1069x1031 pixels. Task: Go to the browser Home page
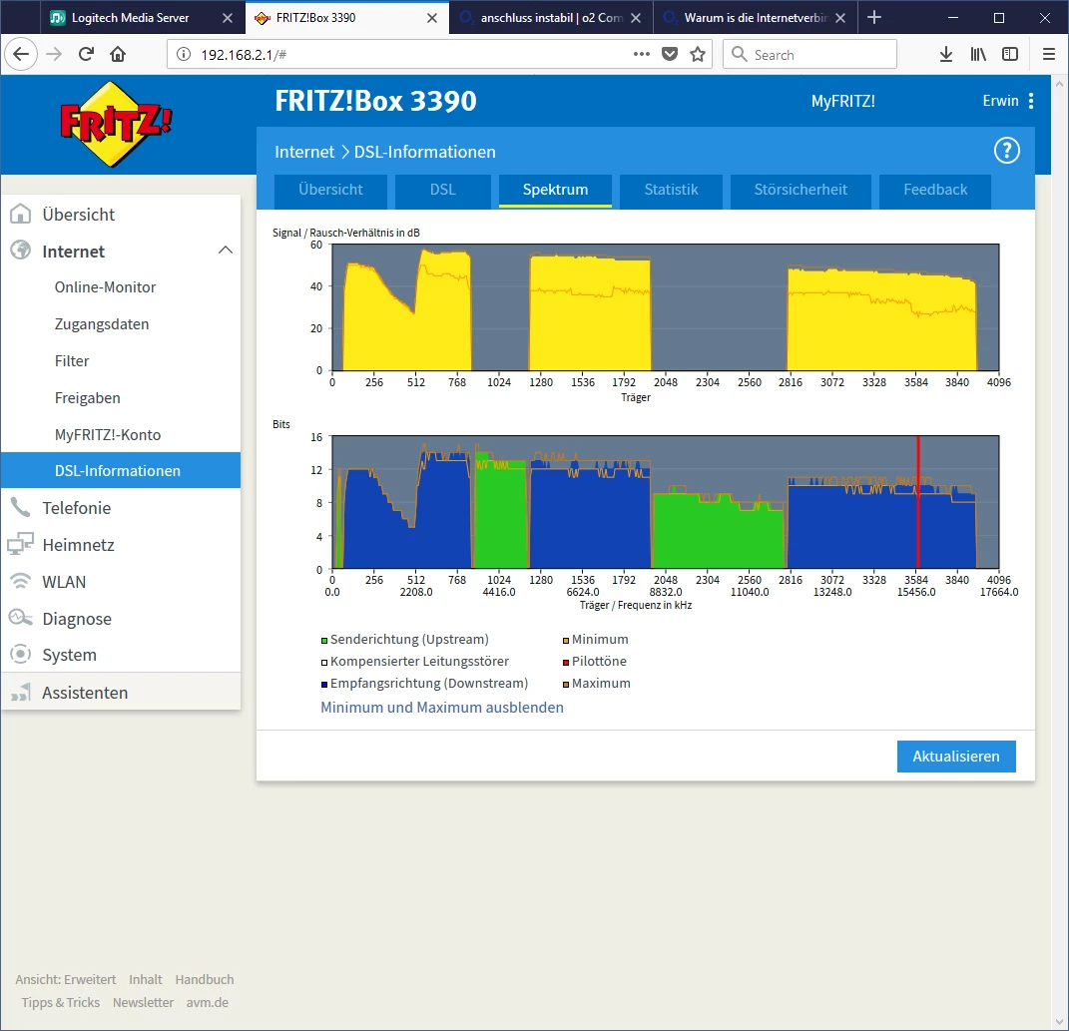pos(118,54)
